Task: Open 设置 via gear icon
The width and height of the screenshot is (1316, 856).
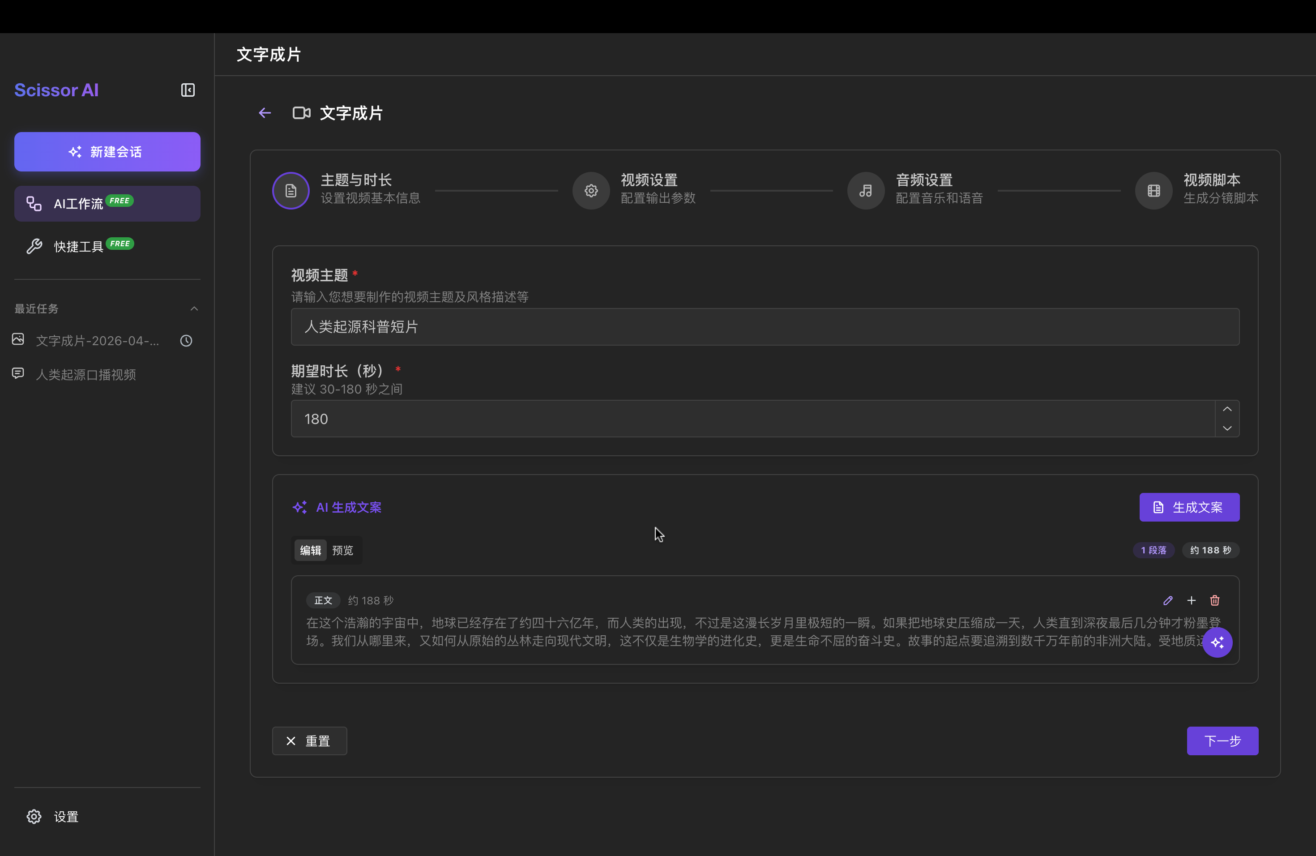Action: pos(34,816)
